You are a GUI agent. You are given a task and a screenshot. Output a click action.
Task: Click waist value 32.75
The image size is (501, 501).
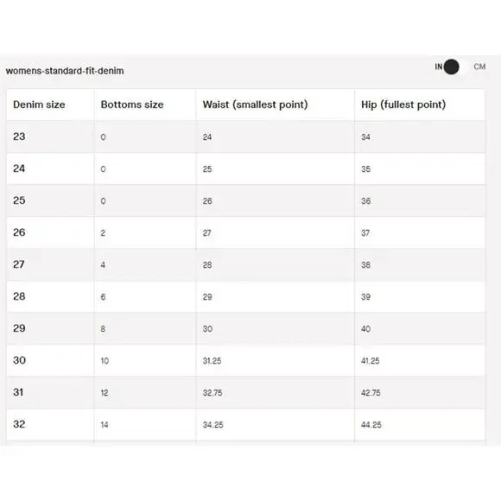pos(212,393)
